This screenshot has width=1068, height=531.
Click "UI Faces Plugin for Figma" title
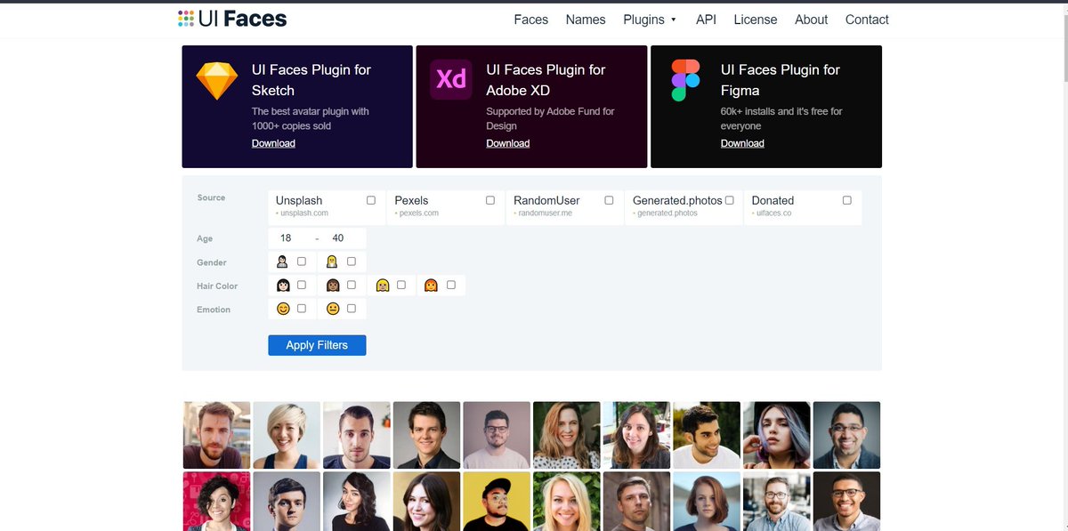click(x=781, y=80)
